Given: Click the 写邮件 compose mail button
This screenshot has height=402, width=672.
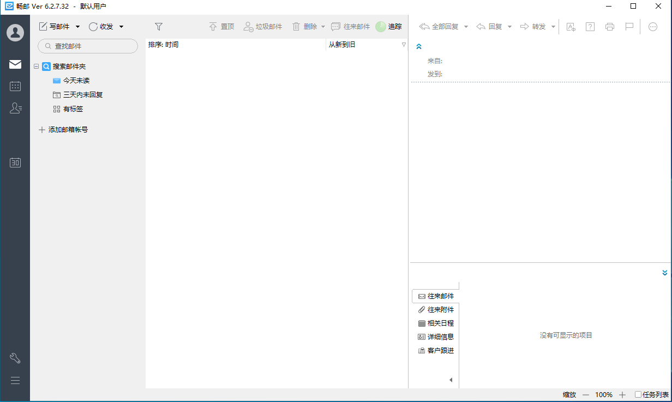Looking at the screenshot, I should pos(54,26).
